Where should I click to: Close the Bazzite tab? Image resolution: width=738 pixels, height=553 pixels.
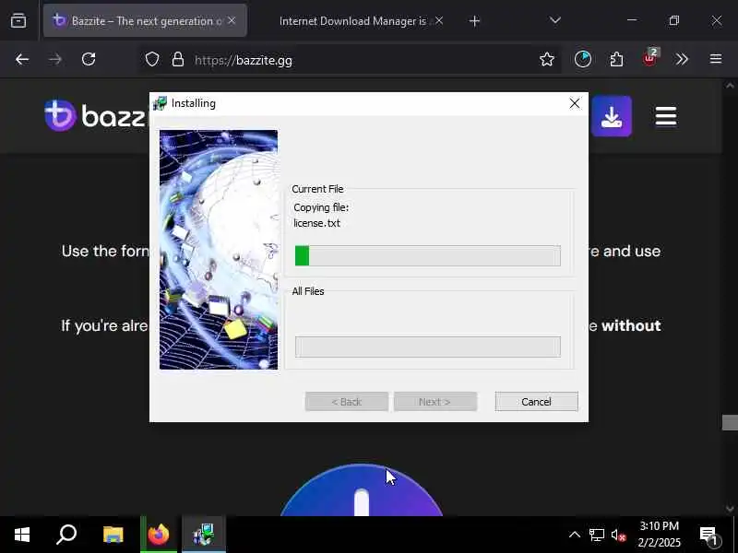232,20
